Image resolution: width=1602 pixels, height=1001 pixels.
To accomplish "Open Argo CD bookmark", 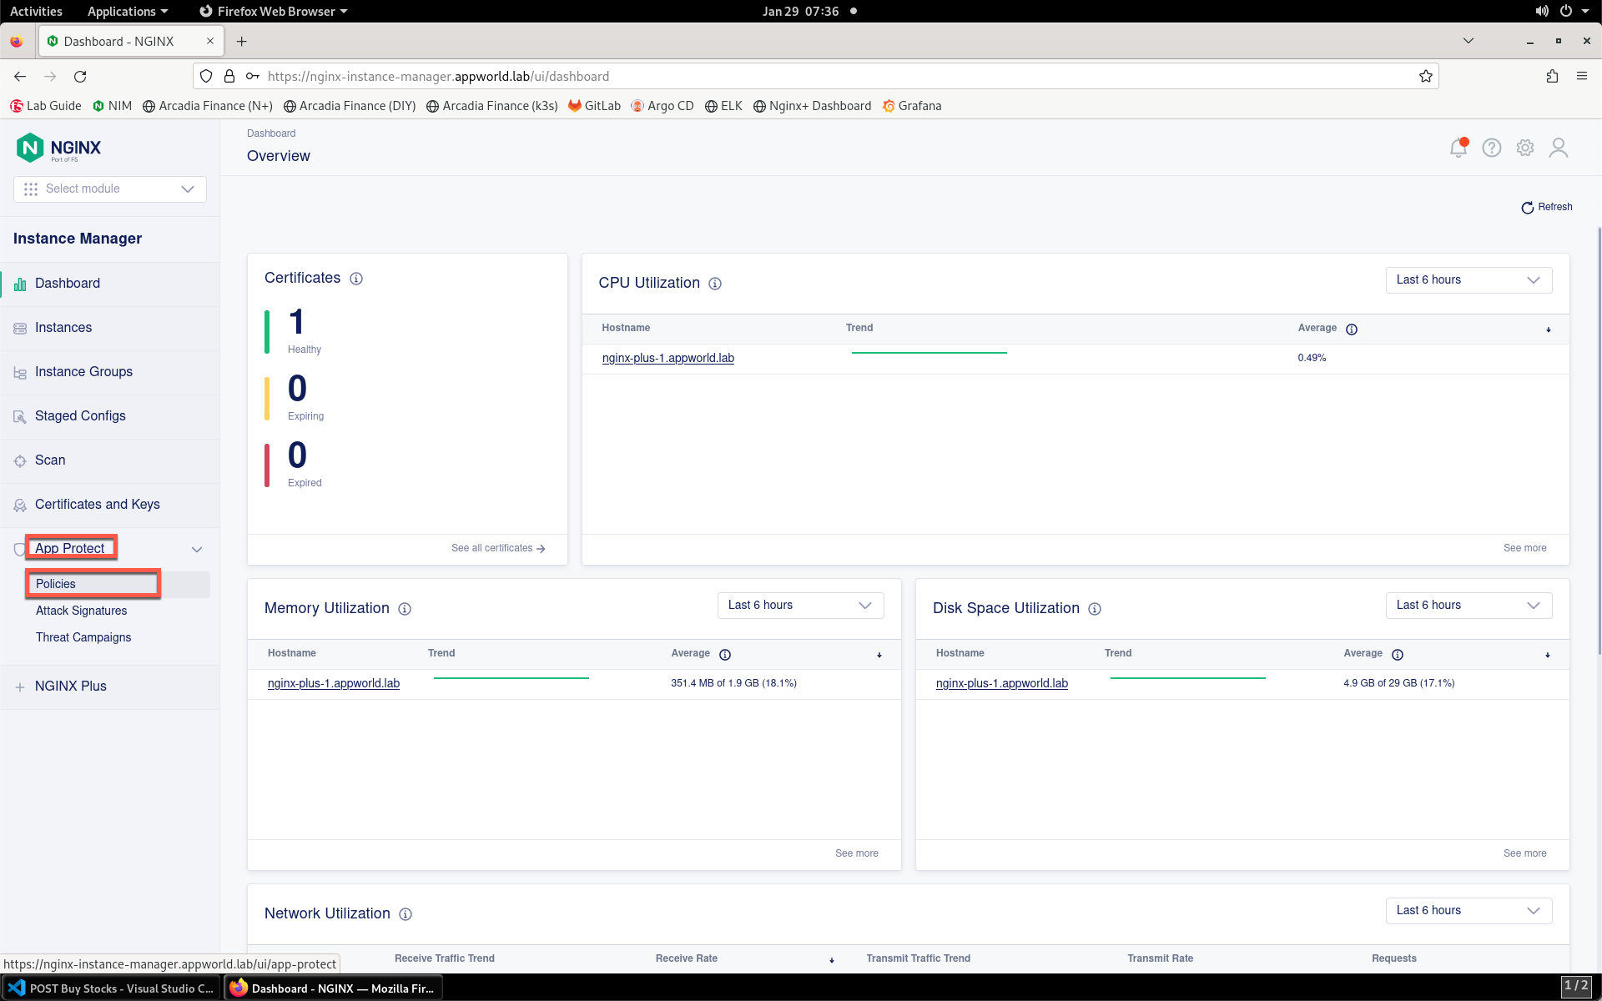I will click(x=662, y=106).
